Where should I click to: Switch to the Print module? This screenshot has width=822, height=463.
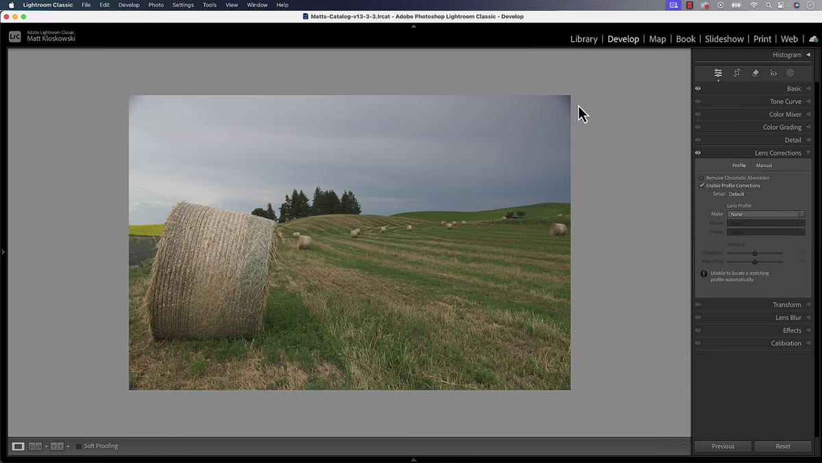click(x=762, y=39)
